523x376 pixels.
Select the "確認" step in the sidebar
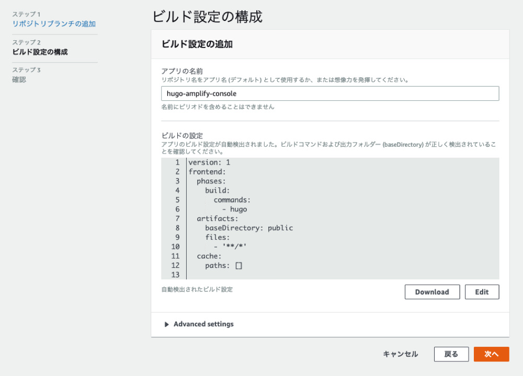[19, 79]
